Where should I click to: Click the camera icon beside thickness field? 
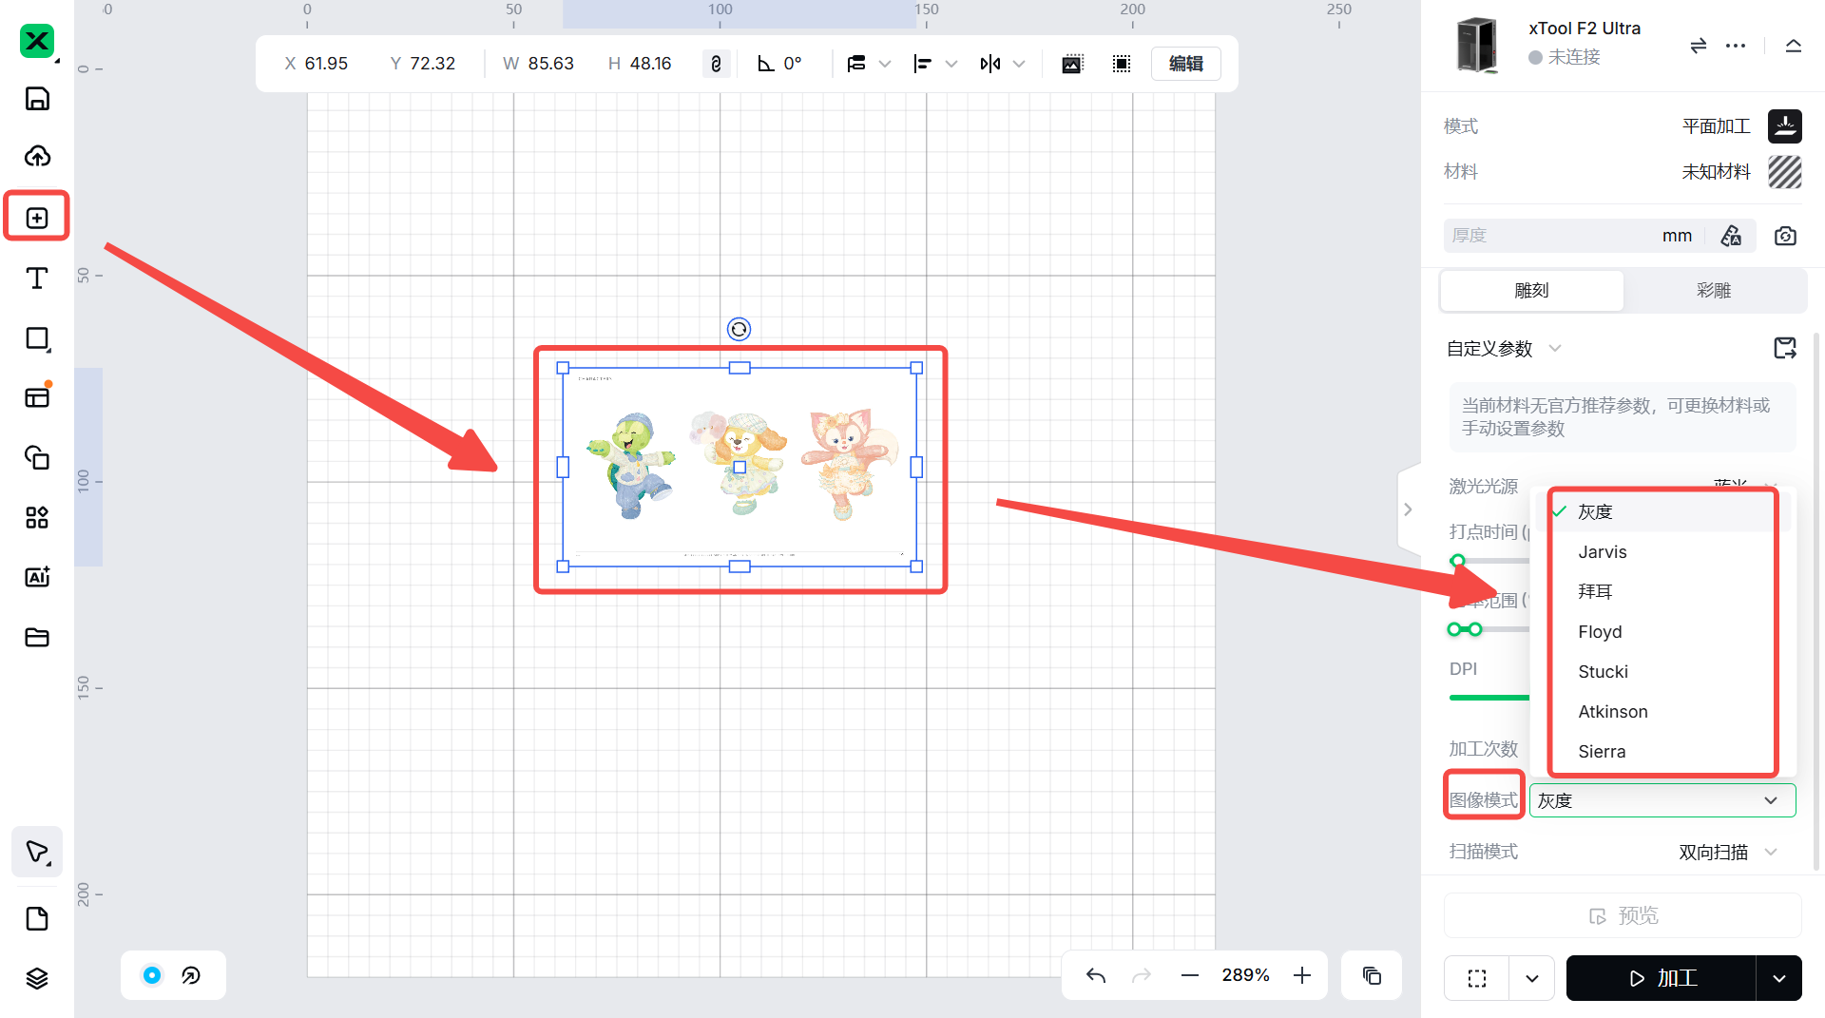[1785, 236]
